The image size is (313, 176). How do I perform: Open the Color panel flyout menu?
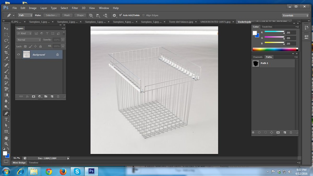pos(297,27)
